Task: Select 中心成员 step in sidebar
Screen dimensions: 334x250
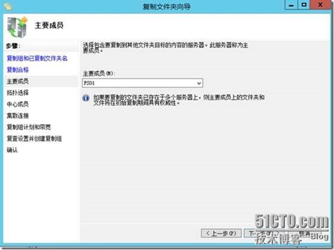Action: pos(18,104)
